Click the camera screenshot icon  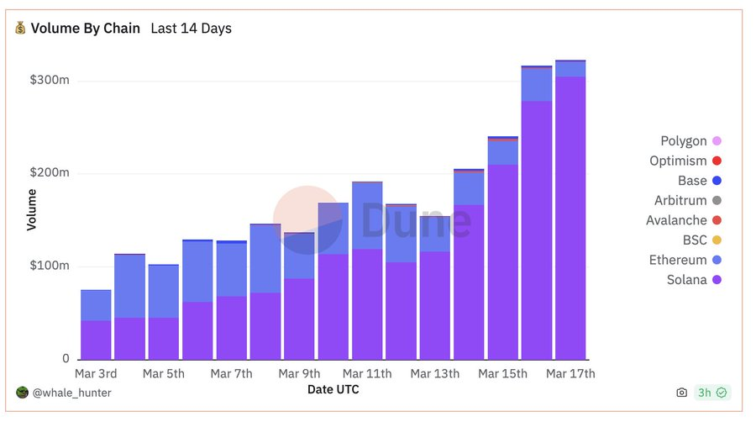(x=681, y=393)
